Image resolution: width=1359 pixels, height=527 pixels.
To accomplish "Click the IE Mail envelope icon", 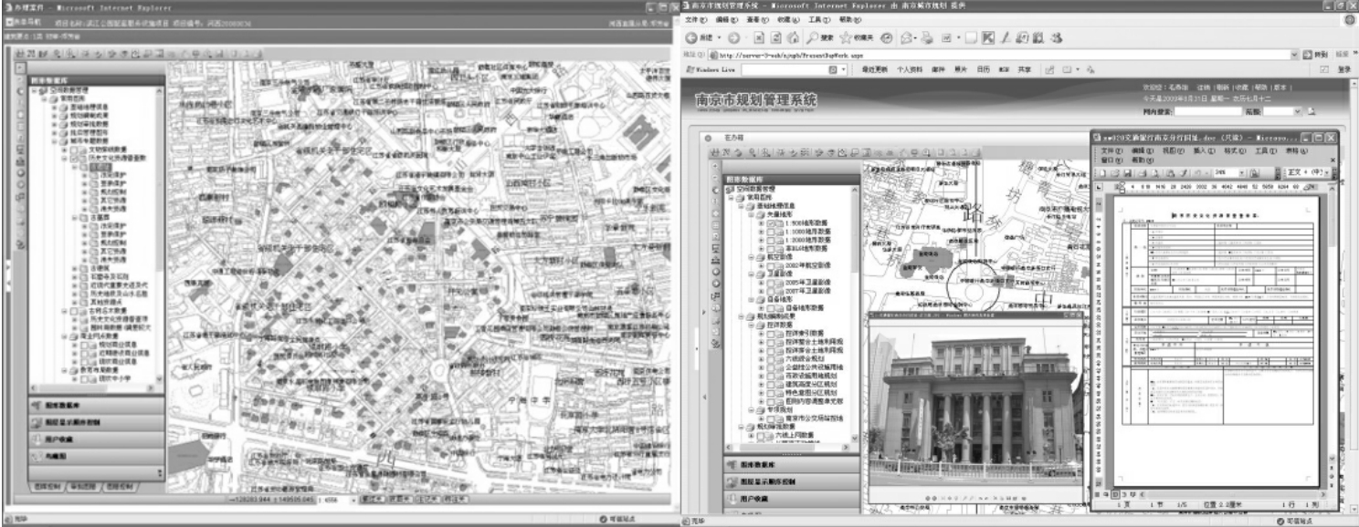I will pos(907,38).
